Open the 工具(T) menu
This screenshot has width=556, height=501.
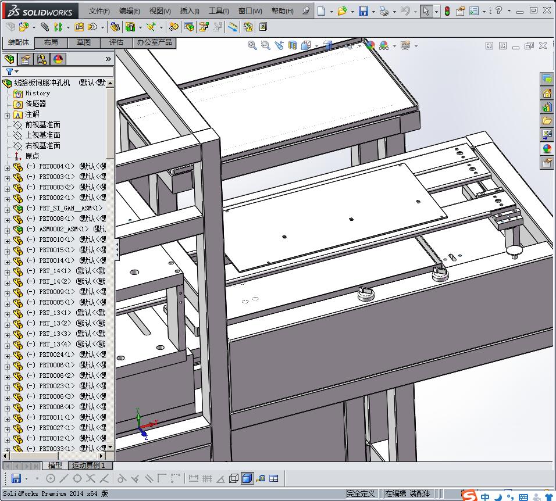coord(219,11)
